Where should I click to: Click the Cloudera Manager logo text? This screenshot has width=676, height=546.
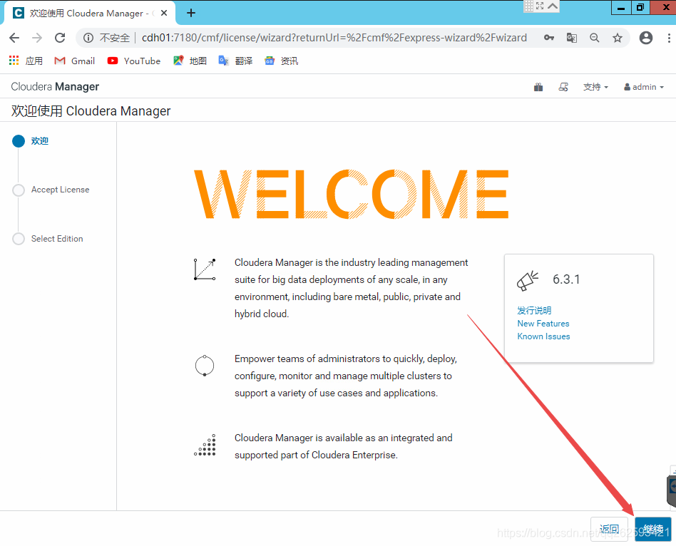(55, 87)
